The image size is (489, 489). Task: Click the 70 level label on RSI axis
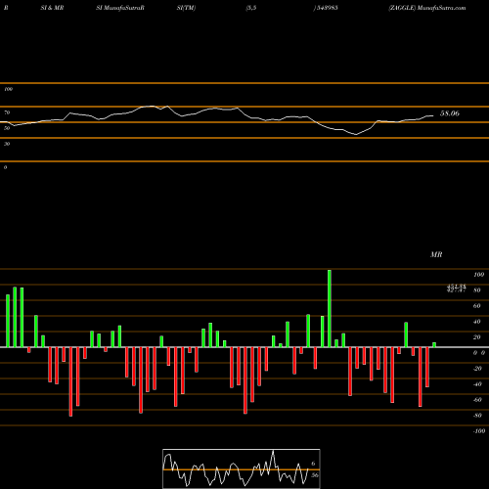pos(7,112)
